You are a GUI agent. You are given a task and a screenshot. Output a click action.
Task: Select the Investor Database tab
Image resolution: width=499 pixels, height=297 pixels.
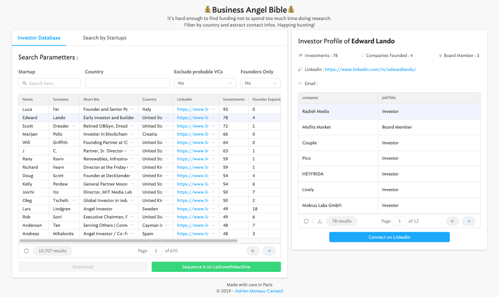pyautogui.click(x=39, y=38)
